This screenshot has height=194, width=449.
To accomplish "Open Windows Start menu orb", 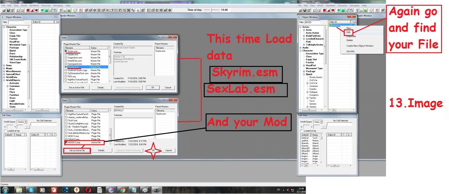I will 5,190.
